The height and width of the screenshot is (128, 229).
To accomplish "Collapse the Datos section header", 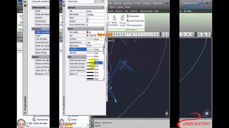I will tap(77, 57).
